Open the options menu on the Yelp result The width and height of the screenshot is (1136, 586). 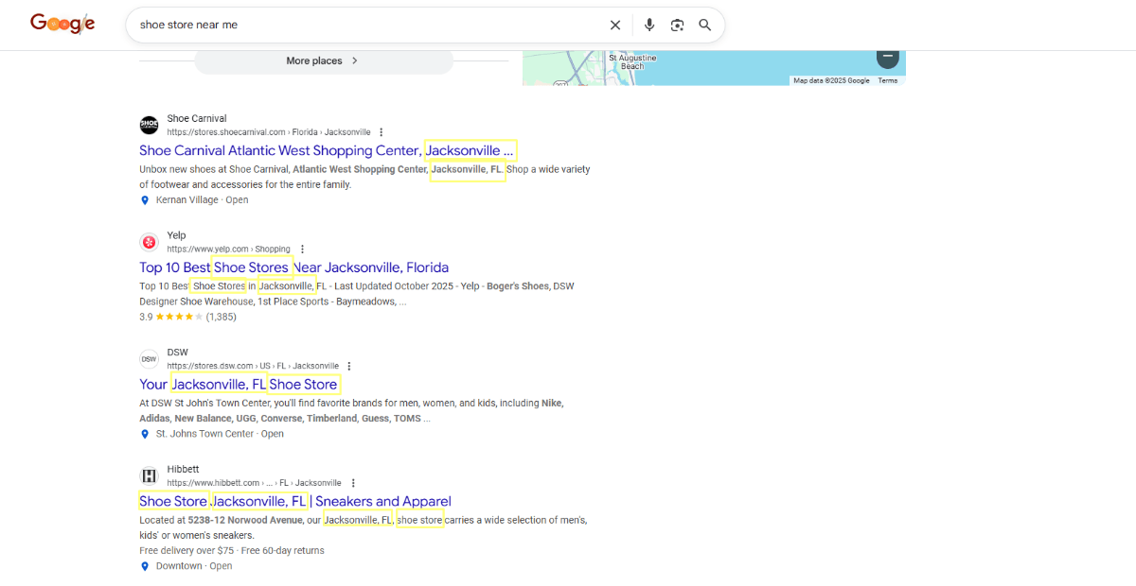click(x=302, y=248)
